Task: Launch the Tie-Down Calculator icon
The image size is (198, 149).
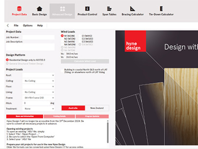Action: [161, 9]
